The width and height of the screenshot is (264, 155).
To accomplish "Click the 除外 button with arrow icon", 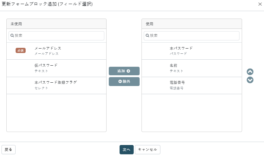I will tap(124, 82).
